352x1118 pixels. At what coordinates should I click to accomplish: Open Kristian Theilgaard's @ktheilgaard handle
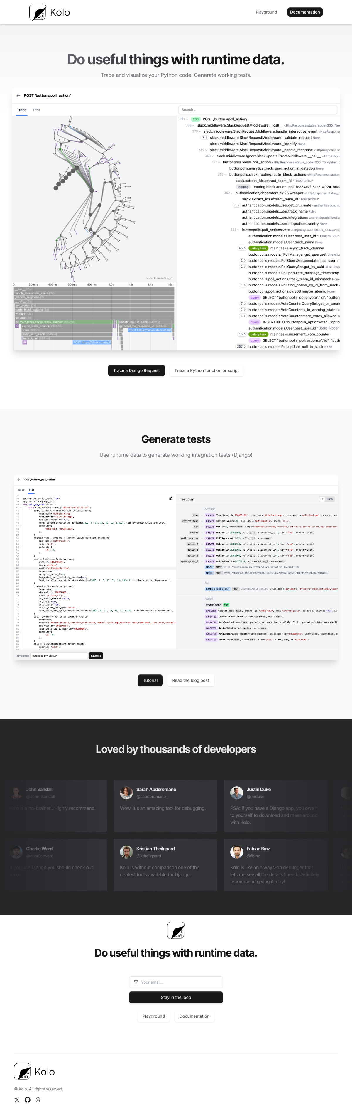click(x=149, y=856)
